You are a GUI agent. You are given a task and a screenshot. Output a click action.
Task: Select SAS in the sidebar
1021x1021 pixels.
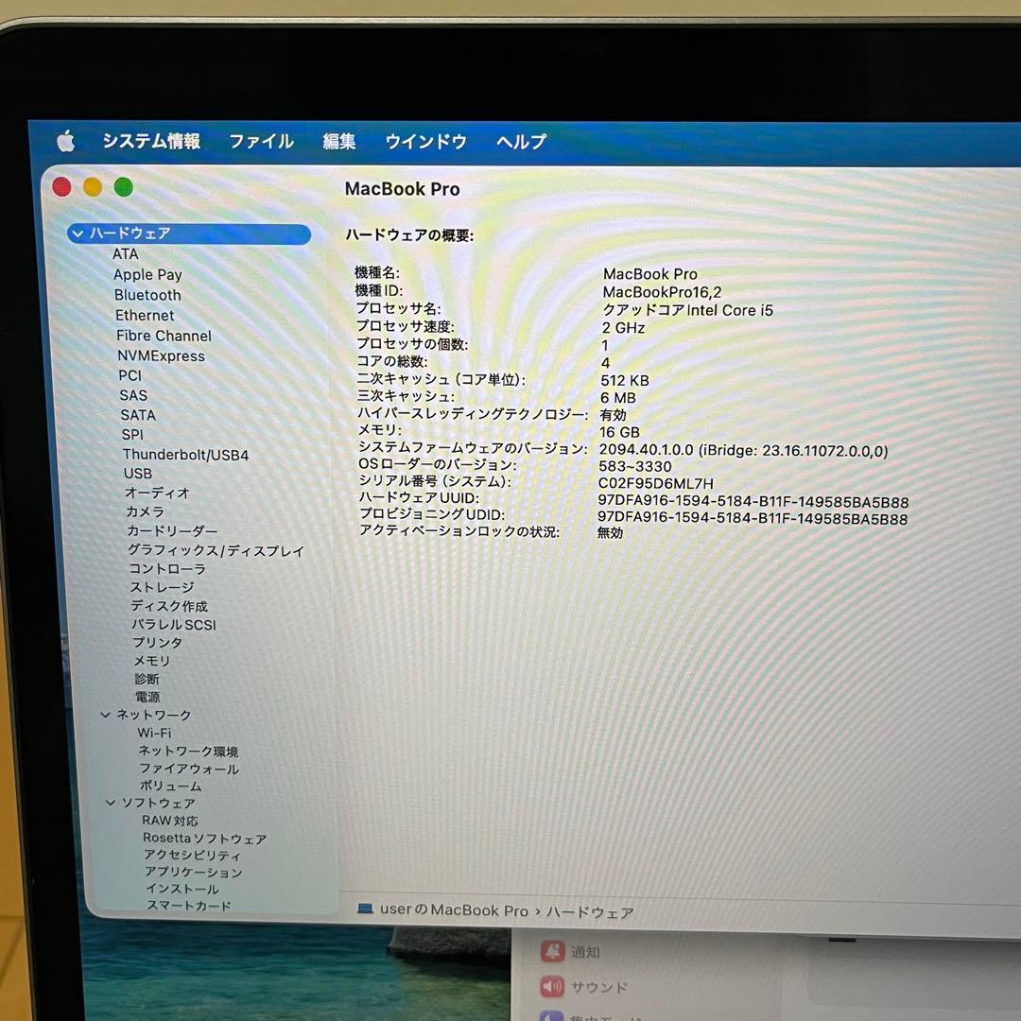pos(133,395)
